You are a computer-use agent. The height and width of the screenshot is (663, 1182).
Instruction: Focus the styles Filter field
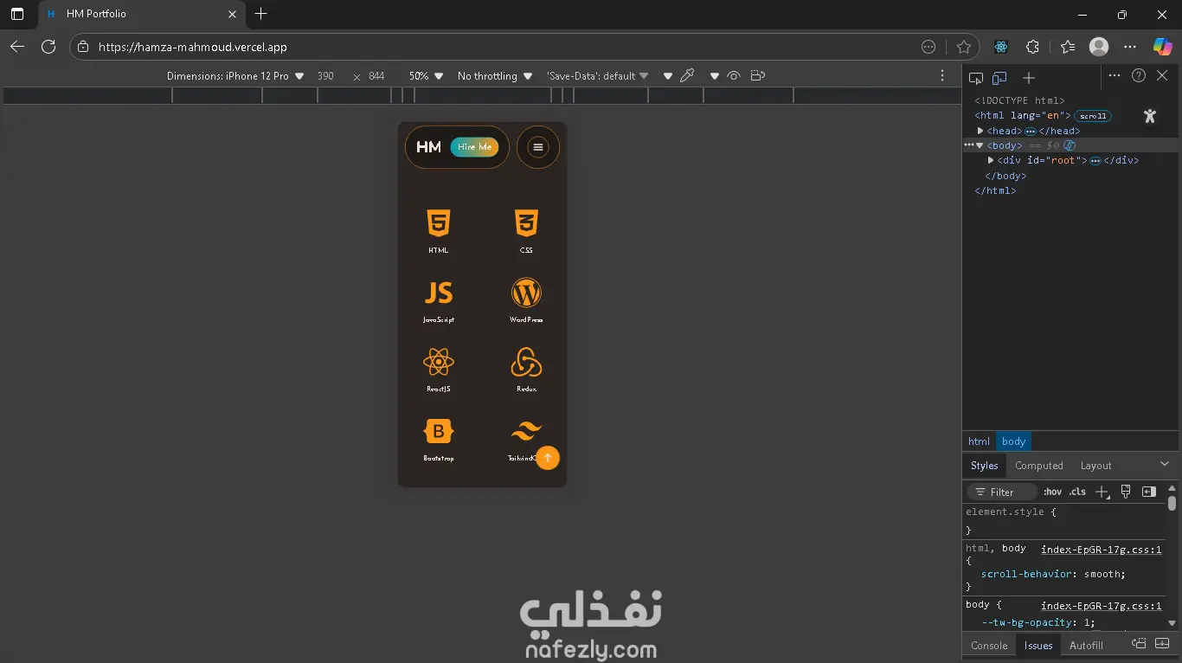(x=1002, y=492)
